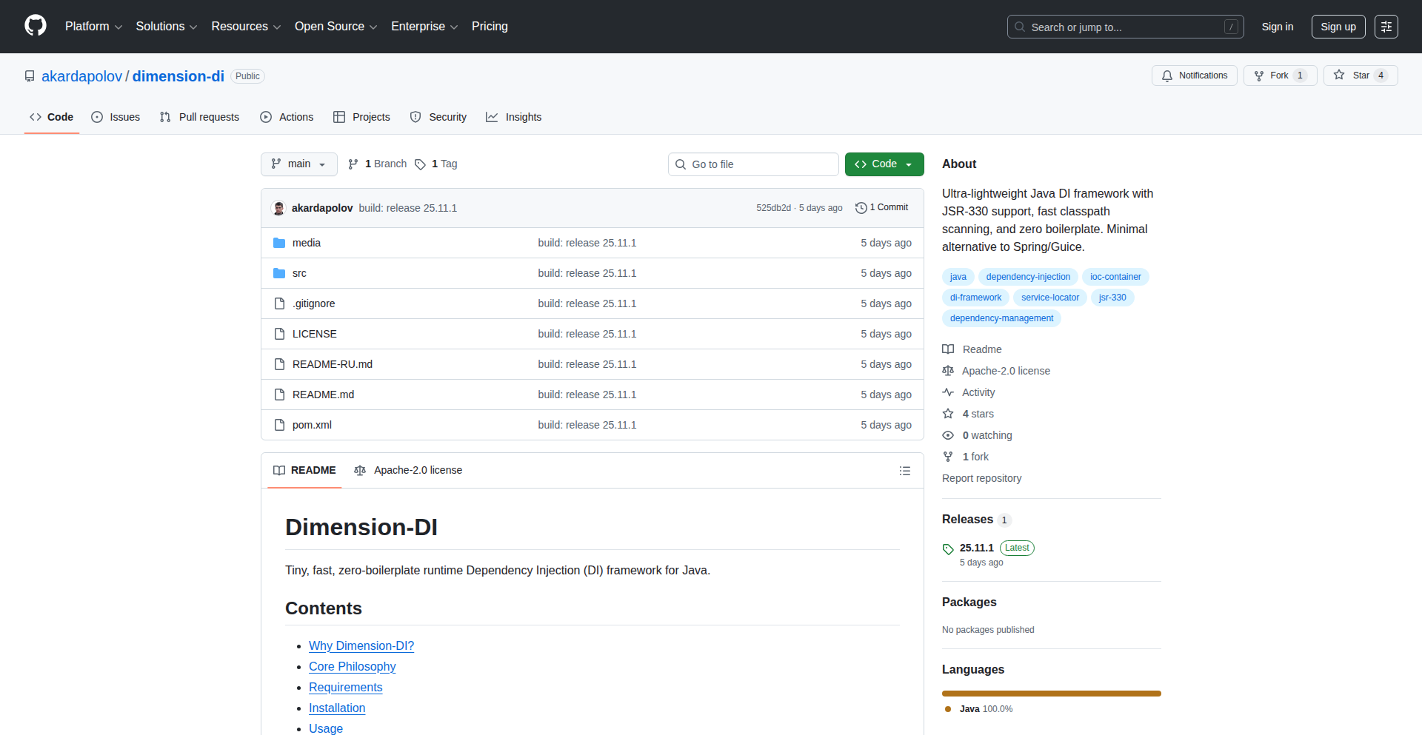Open the Open Source menu
The width and height of the screenshot is (1422, 735).
point(336,27)
